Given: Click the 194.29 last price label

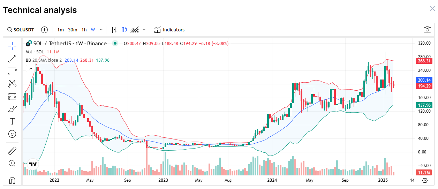Looking at the screenshot, I should pos(424,86).
